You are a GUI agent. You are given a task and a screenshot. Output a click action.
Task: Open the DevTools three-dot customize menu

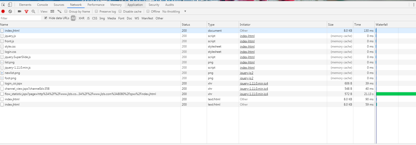[413, 5]
